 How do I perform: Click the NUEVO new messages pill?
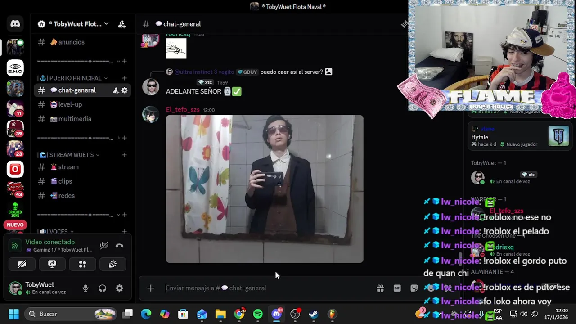click(15, 225)
